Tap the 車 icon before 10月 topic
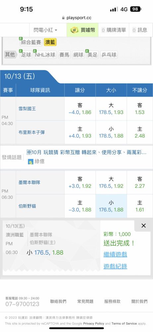 [29, 152]
